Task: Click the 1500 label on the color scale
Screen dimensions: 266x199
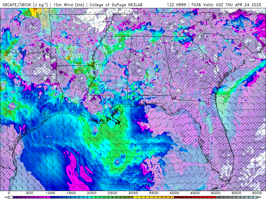Action: 71,193
